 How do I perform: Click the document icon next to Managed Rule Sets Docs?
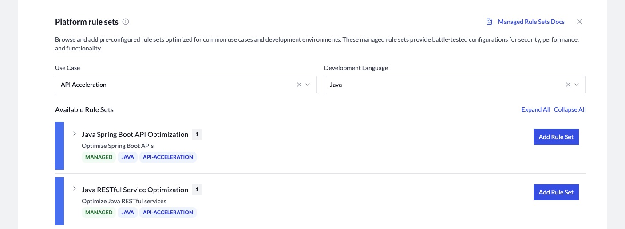(489, 22)
